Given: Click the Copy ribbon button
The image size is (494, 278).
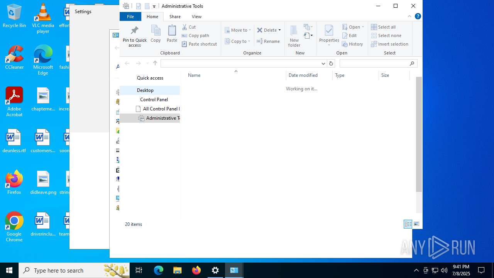Looking at the screenshot, I should pyautogui.click(x=156, y=34).
